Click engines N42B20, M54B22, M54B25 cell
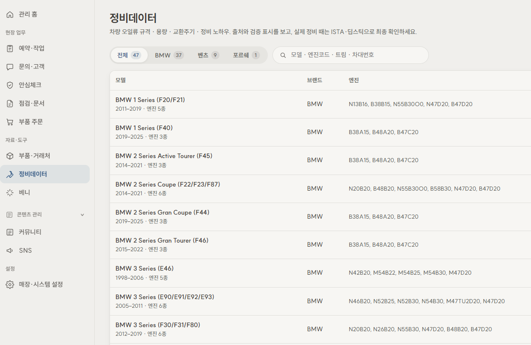The height and width of the screenshot is (345, 531). (410, 272)
